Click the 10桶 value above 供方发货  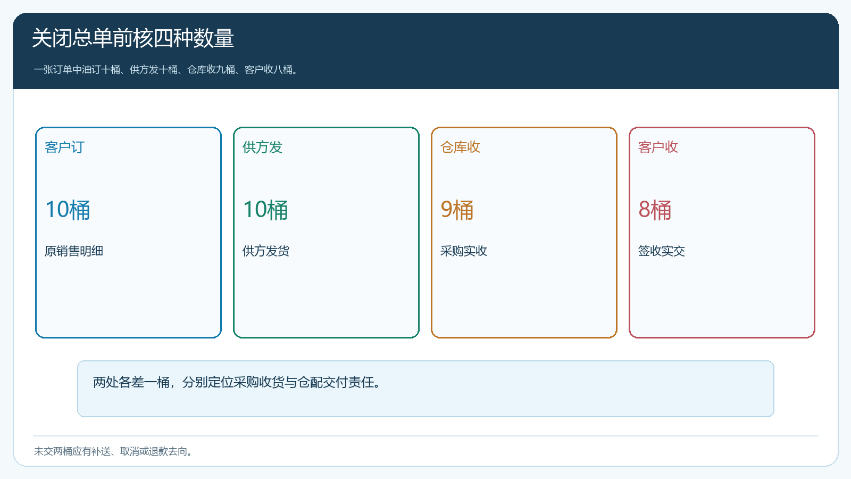point(265,210)
